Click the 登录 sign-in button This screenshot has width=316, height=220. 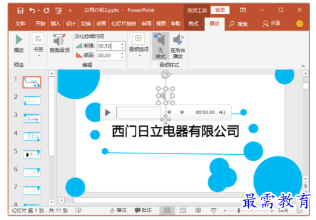220,10
